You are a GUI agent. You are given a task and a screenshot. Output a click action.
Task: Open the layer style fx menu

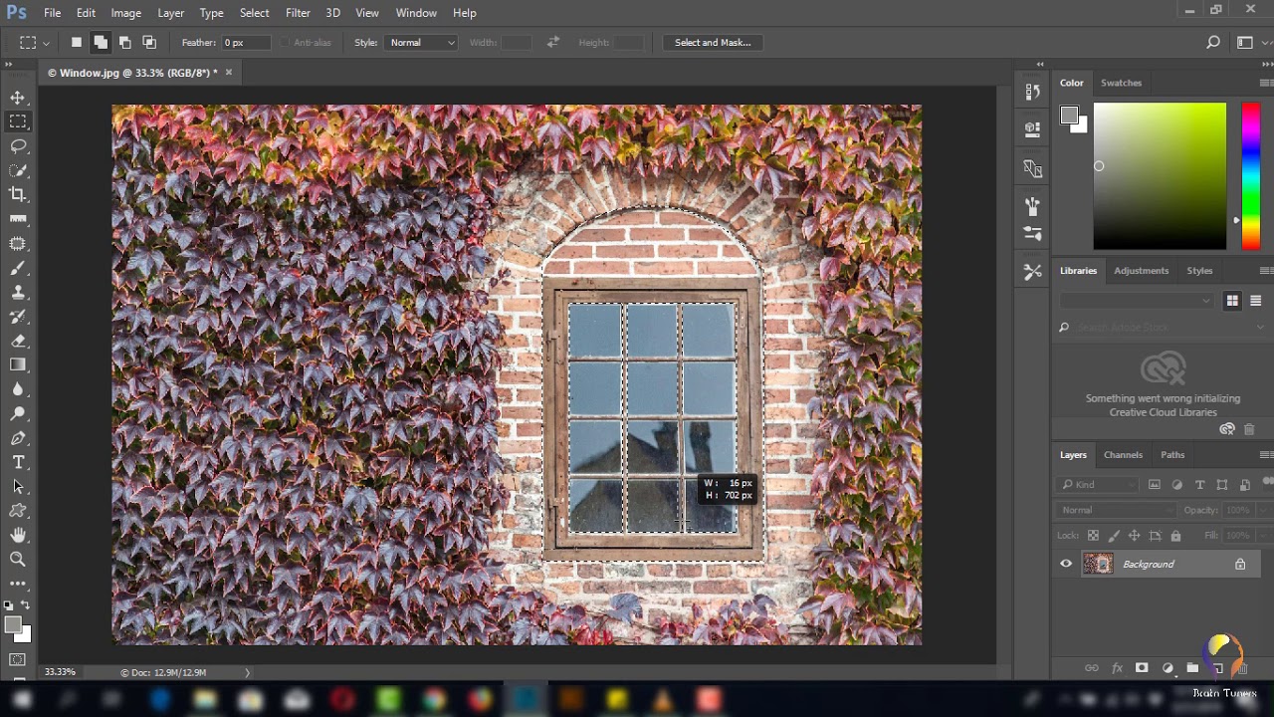coord(1117,668)
